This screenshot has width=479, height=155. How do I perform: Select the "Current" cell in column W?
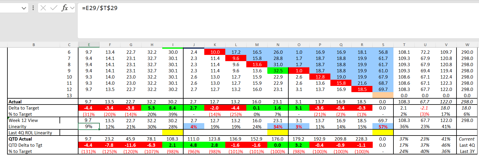(x=467, y=139)
